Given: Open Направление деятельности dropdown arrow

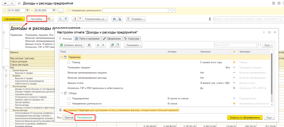Looking at the screenshot, I should (x=170, y=10).
